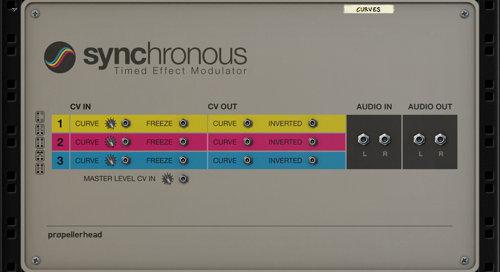Fold the device using the corner arrow
The height and width of the screenshot is (272, 500).
[14, 9]
